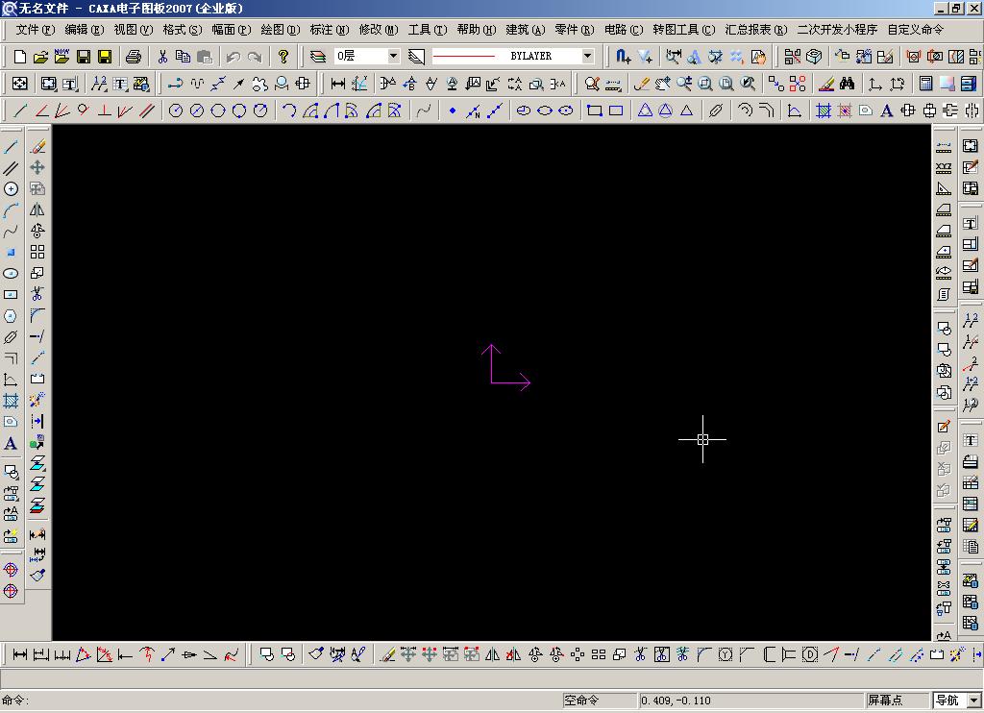Image resolution: width=984 pixels, height=713 pixels.
Task: Click the 命令: command input line
Action: [x=282, y=700]
